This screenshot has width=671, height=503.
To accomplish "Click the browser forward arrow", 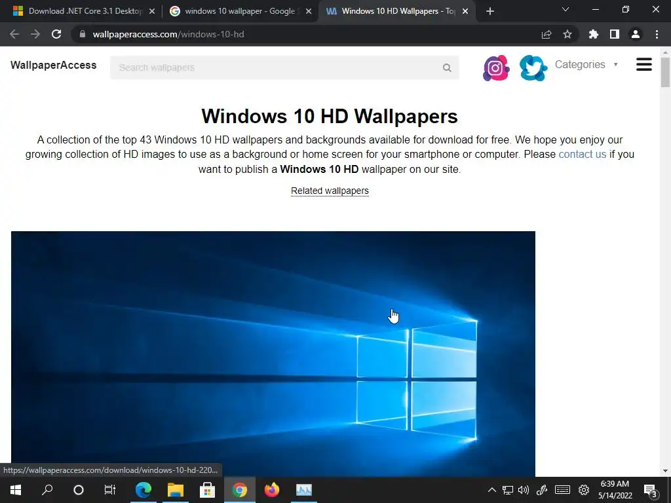I will [35, 34].
